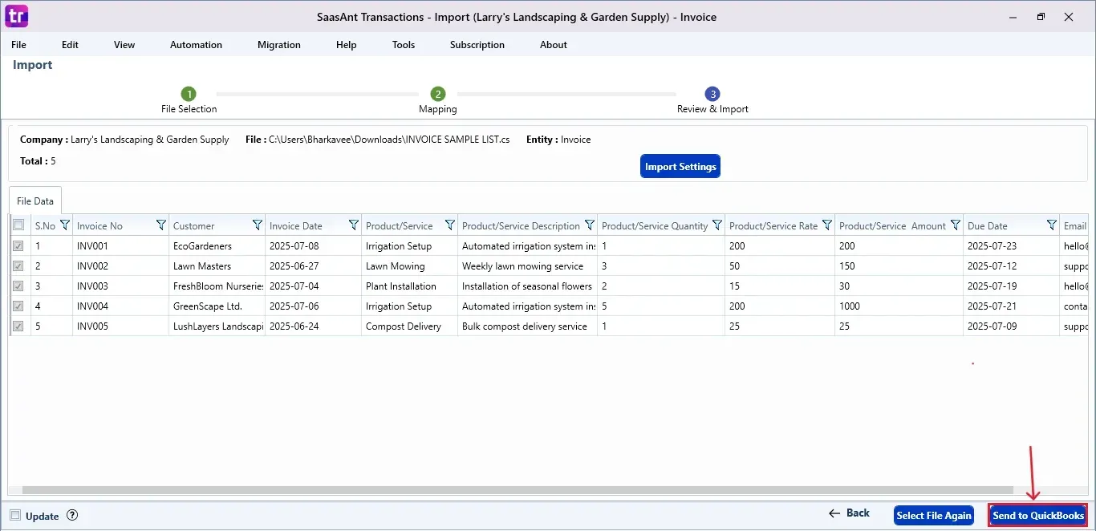Select the Lawn Masters customer cell
Viewport: 1096px width, 531px height.
click(217, 266)
